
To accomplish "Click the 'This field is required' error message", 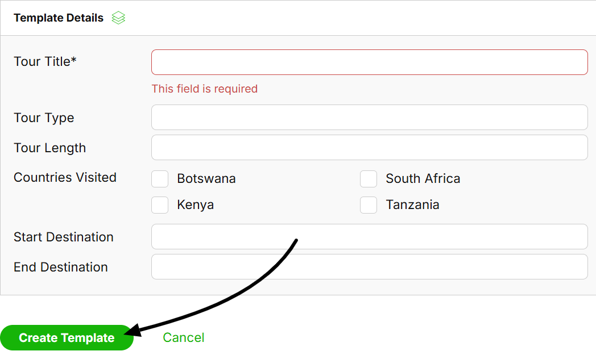I will 204,89.
